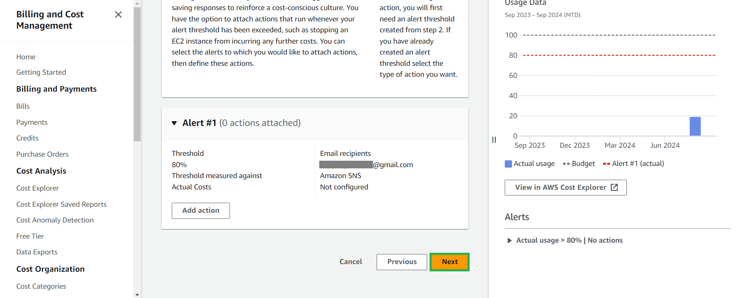
Task: Click the 80% threshold value
Action: 179,165
